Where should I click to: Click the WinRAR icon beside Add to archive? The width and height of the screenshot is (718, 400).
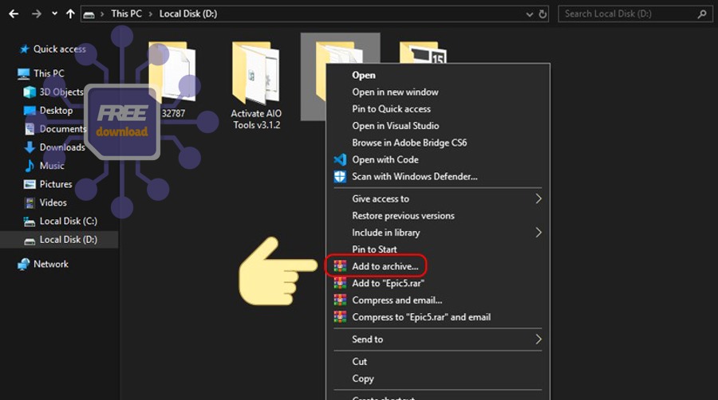point(340,266)
